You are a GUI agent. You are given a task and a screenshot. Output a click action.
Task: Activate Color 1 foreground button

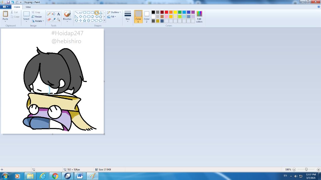click(138, 17)
